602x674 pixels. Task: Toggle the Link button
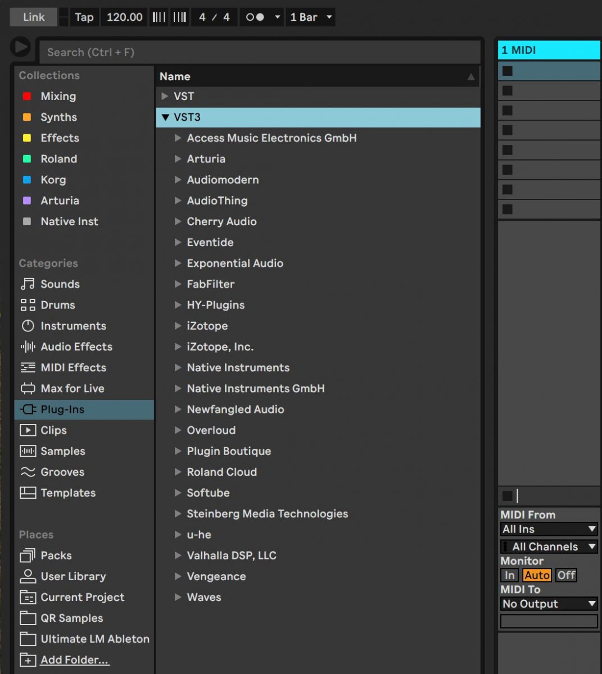(x=34, y=17)
